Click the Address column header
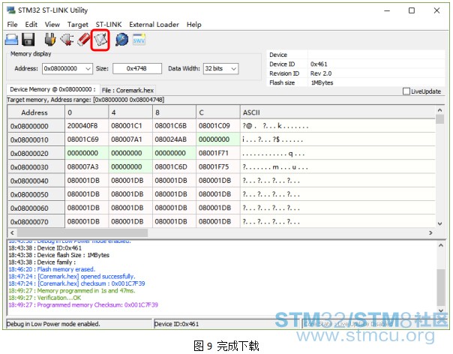 pos(36,112)
